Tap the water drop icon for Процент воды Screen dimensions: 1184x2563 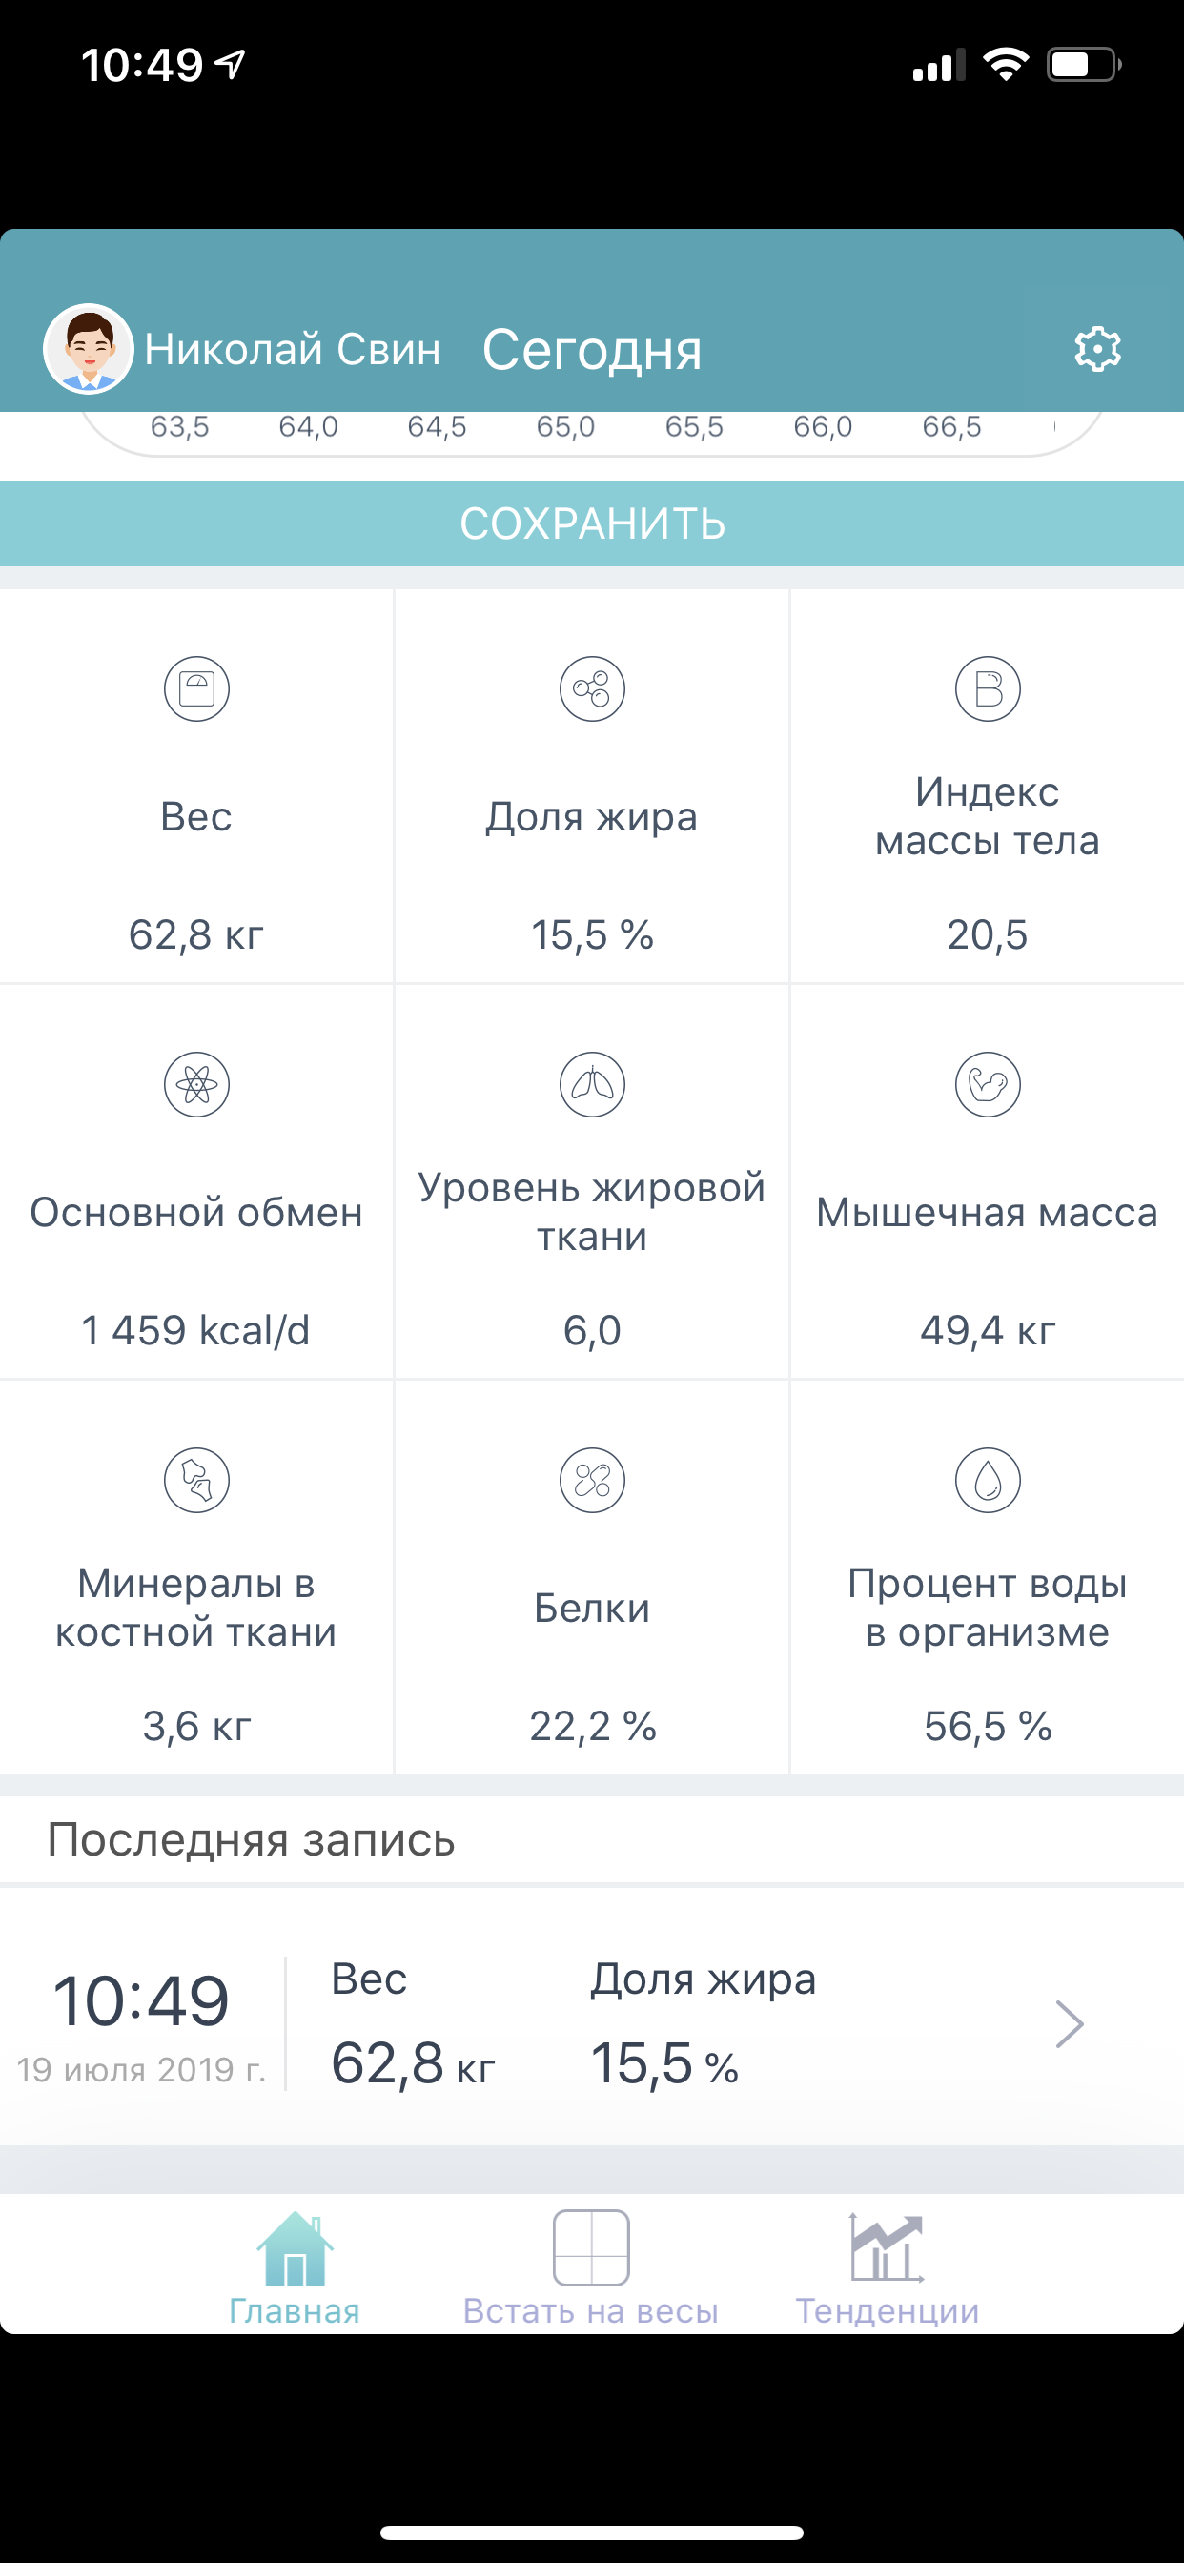(987, 1480)
